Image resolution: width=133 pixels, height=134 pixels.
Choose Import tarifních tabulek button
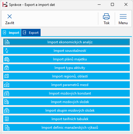pos(66,119)
